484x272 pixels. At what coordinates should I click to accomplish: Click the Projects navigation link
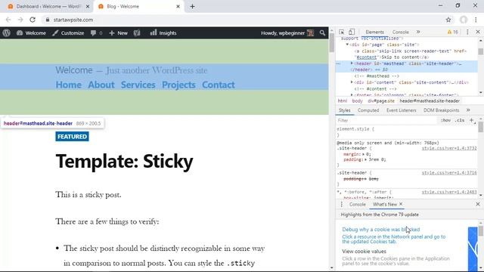pyautogui.click(x=178, y=85)
